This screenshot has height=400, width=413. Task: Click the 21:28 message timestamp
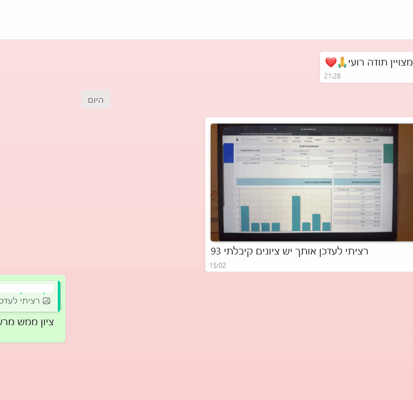(332, 76)
